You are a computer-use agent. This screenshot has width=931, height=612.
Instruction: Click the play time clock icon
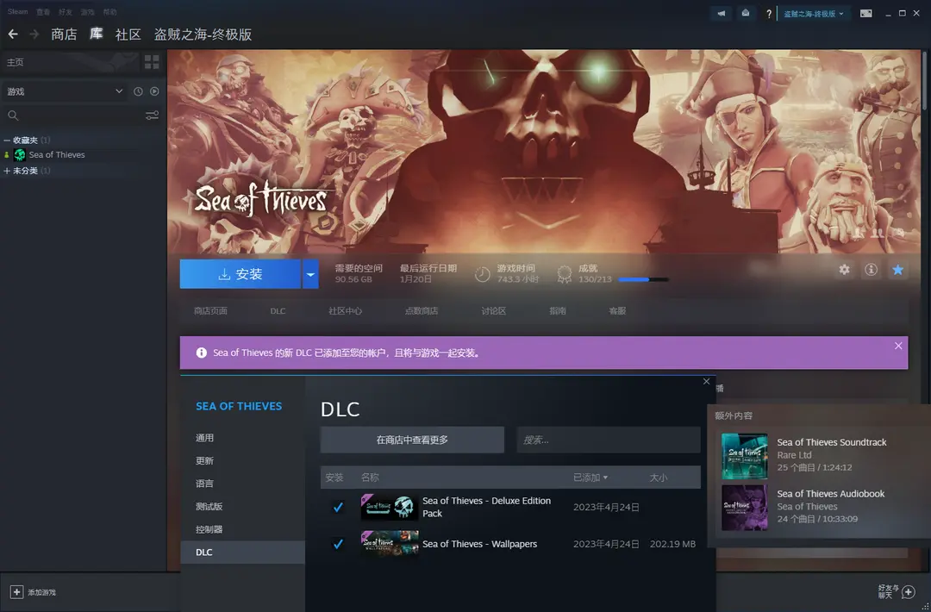[482, 274]
